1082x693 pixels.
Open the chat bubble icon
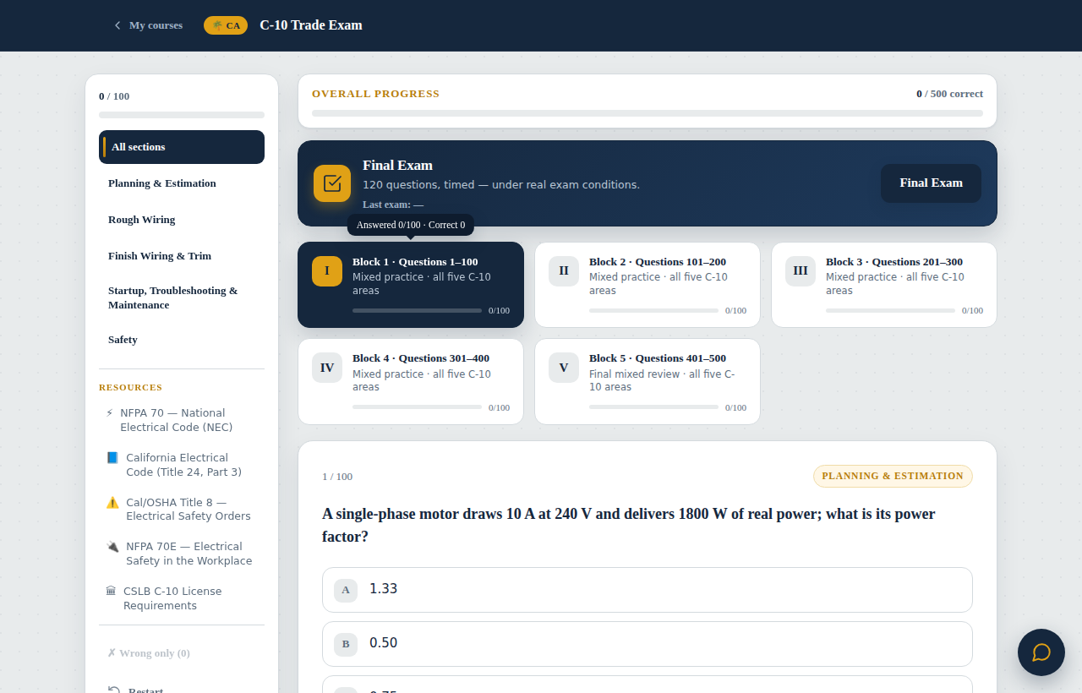click(x=1041, y=652)
